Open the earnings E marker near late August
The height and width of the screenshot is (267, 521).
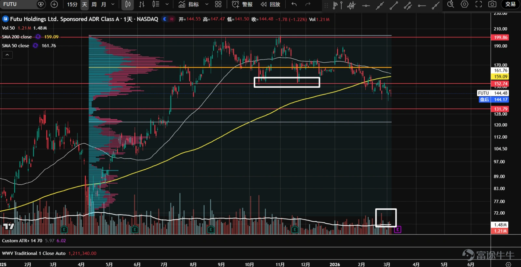[x=211, y=230]
